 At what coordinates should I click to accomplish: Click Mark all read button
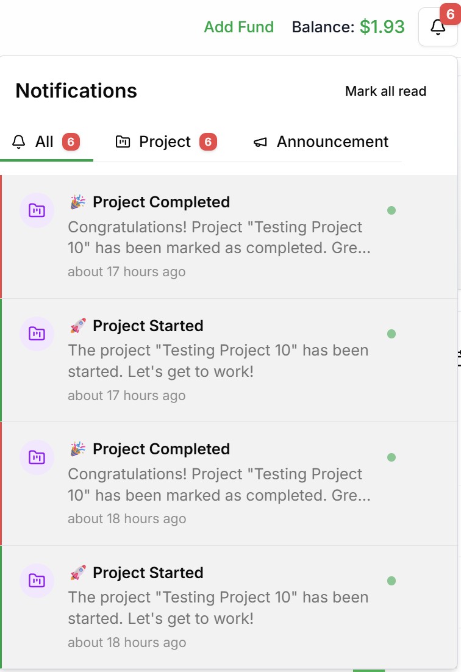coord(385,91)
